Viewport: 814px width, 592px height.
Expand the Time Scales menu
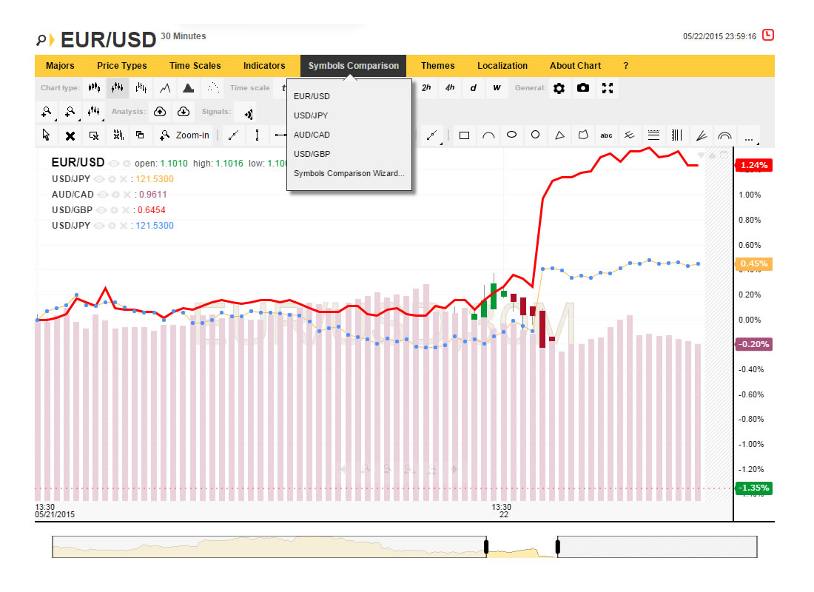coord(195,66)
